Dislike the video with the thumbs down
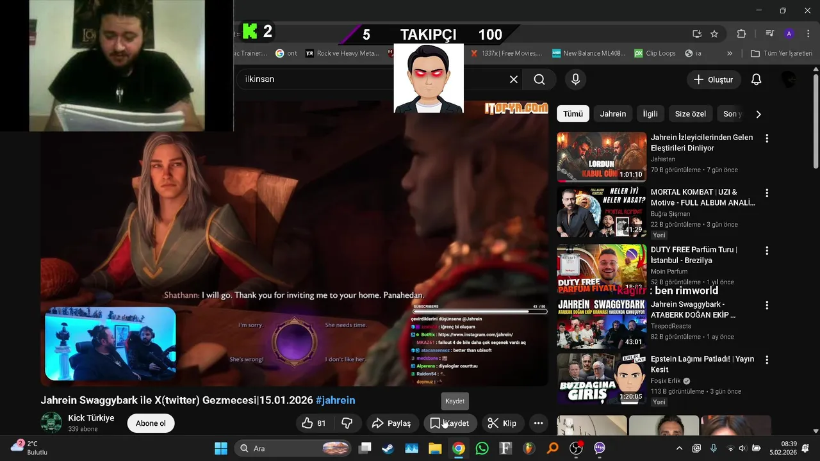The height and width of the screenshot is (461, 820). click(347, 423)
